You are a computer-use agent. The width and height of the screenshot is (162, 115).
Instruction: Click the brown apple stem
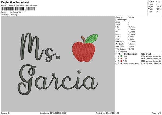coord(84,40)
